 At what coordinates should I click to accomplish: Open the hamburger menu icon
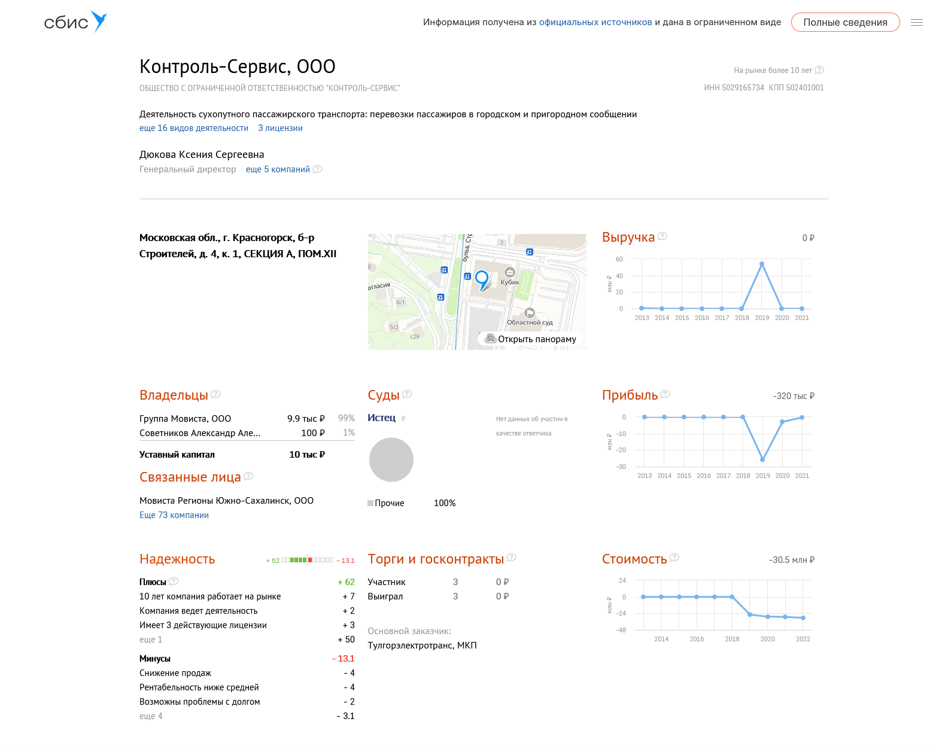pyautogui.click(x=916, y=23)
